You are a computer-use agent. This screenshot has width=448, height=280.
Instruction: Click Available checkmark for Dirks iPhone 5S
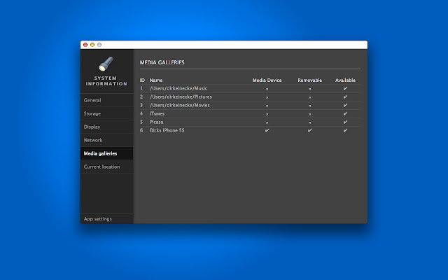point(345,130)
